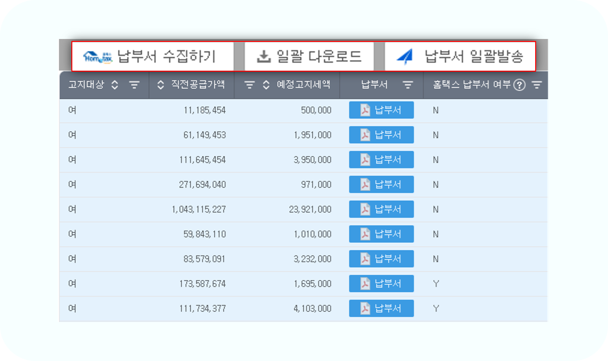Filter the 홈택스 납부서 여부 column
Image resolution: width=608 pixels, height=361 pixels.
tap(537, 85)
